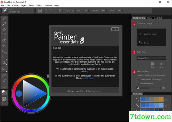Select the light blue swatch in second harmony row
The height and width of the screenshot is (122, 172).
(161, 105)
